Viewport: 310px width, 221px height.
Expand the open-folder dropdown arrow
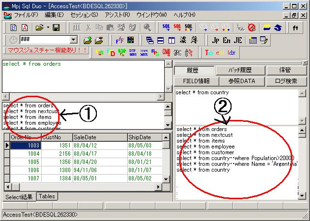pos(48,28)
